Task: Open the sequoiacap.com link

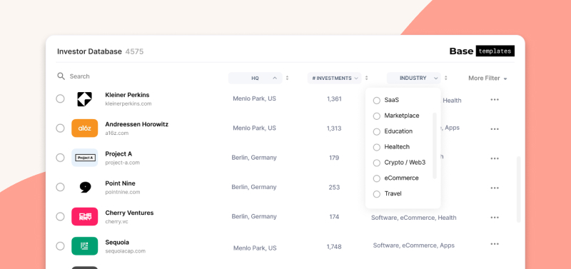Action: tap(126, 251)
